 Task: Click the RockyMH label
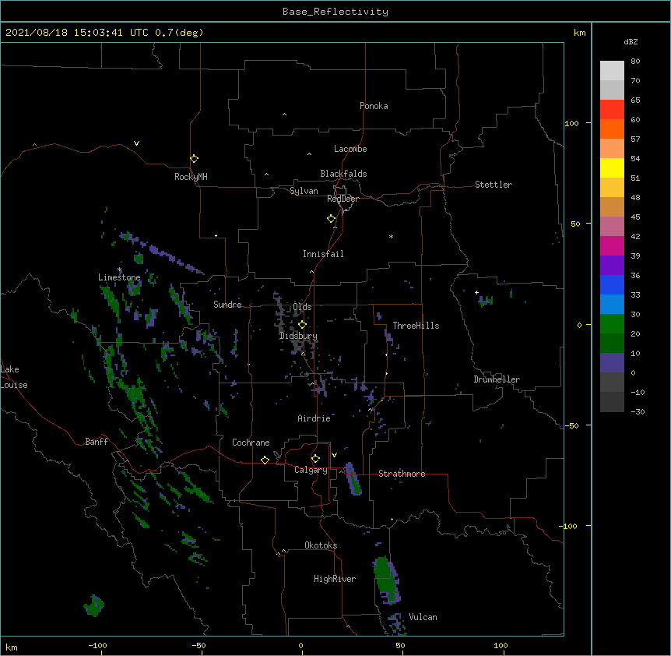coord(191,177)
